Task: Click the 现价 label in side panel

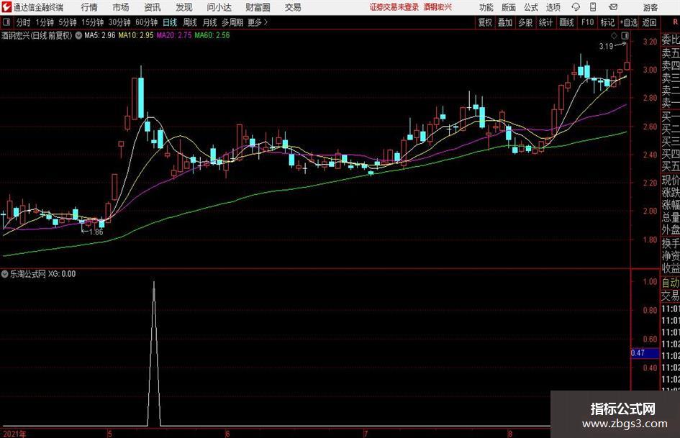Action: click(x=670, y=180)
